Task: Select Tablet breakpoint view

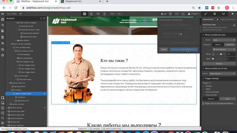Action: coord(91,14)
